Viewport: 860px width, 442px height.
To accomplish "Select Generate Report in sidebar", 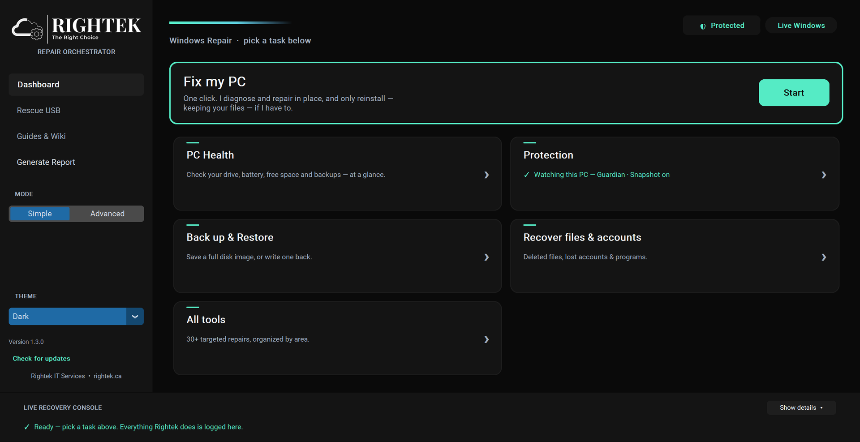I will (x=76, y=162).
